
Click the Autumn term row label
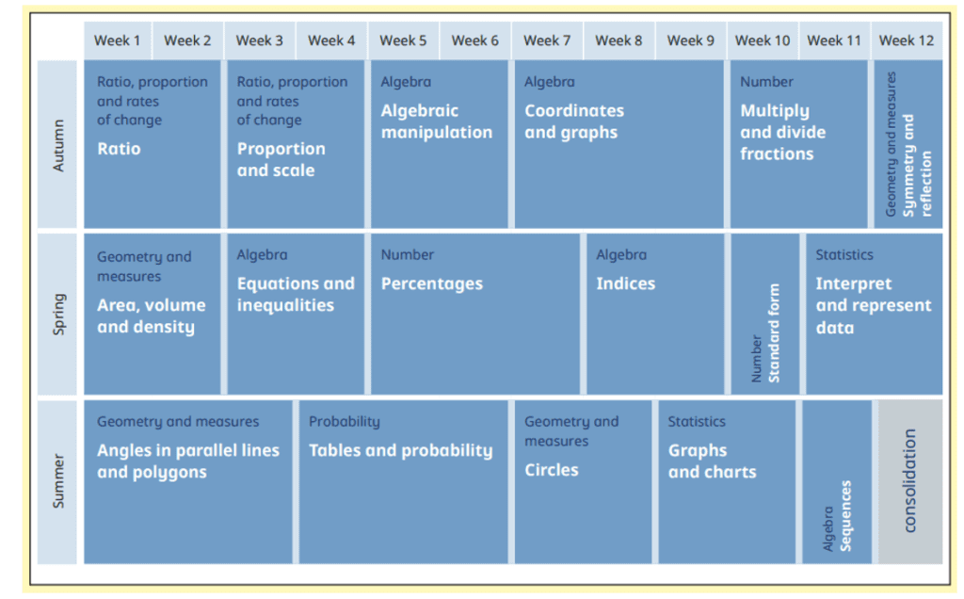pyautogui.click(x=59, y=144)
